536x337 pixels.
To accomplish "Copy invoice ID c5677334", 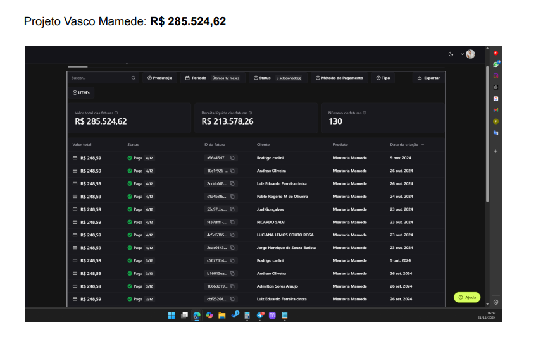I will [x=232, y=260].
